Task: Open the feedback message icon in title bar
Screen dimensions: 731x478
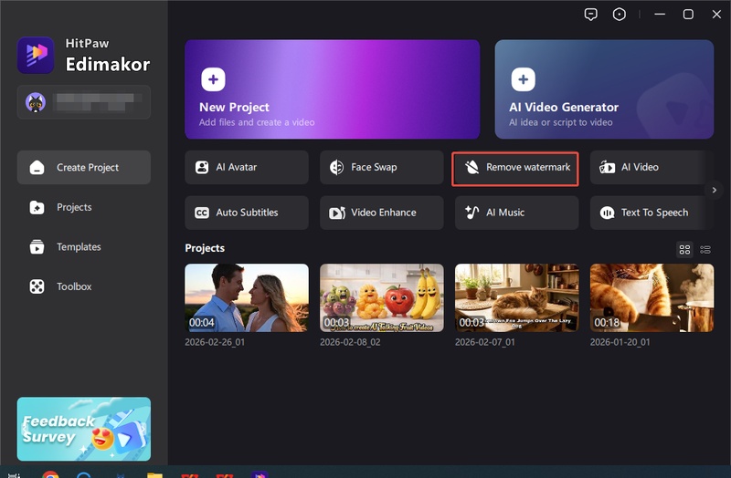Action: point(591,15)
